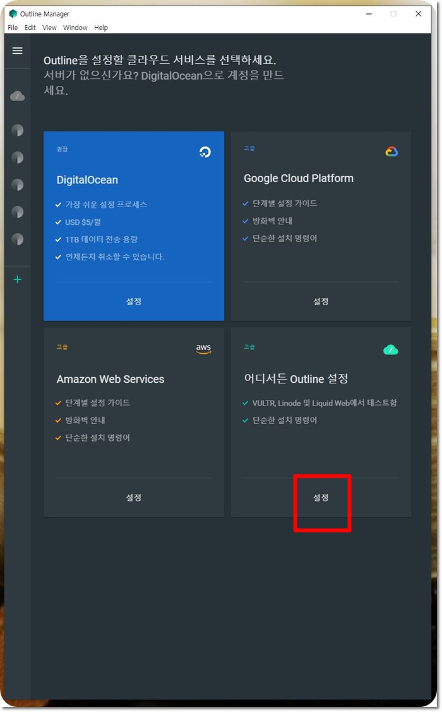Click 단계별 설정 가이드 under Google Cloud Platform
The width and height of the screenshot is (442, 712).
[285, 203]
